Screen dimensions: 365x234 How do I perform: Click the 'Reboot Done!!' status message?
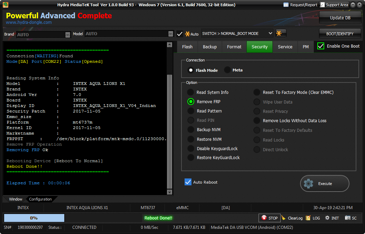158,218
